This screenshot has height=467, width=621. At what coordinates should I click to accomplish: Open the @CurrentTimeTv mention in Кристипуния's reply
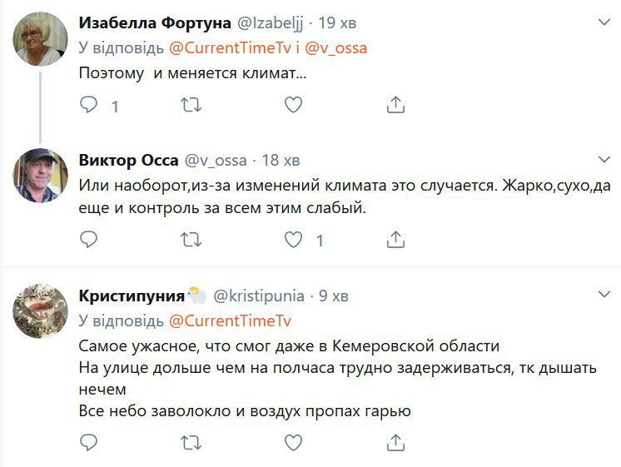[x=230, y=320]
